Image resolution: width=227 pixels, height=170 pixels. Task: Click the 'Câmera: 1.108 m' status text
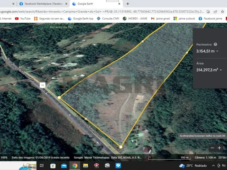(x=205, y=158)
